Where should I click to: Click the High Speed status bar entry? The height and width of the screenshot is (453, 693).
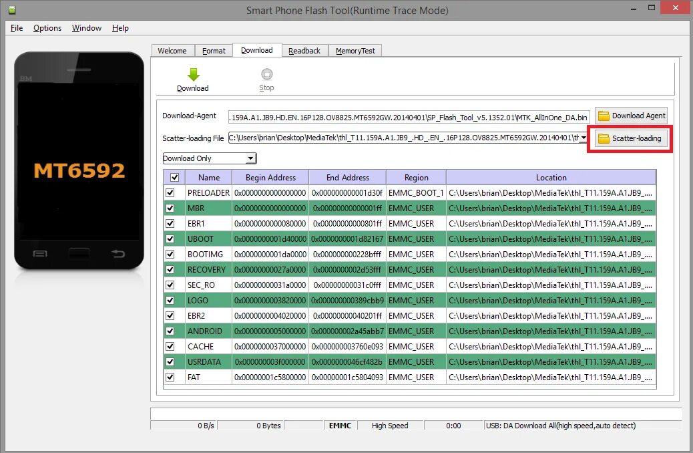click(x=390, y=426)
